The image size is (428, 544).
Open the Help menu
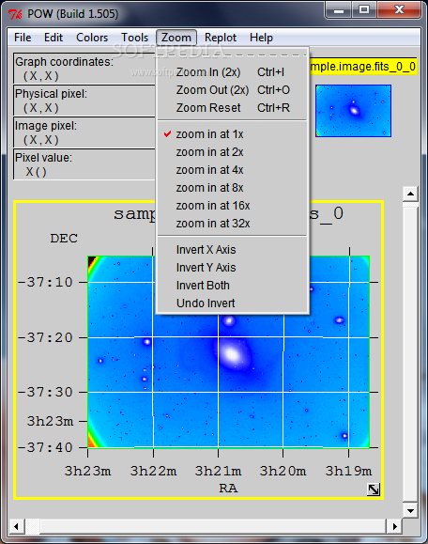point(261,38)
